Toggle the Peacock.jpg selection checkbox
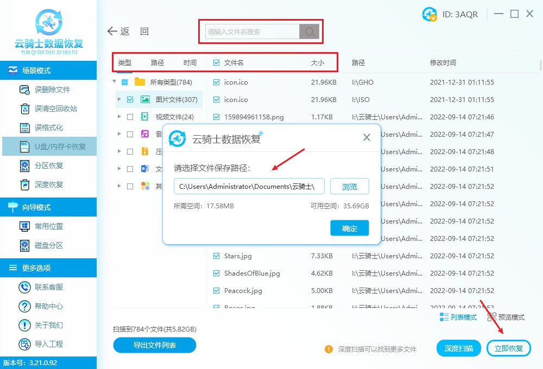543x369 pixels. pos(215,290)
